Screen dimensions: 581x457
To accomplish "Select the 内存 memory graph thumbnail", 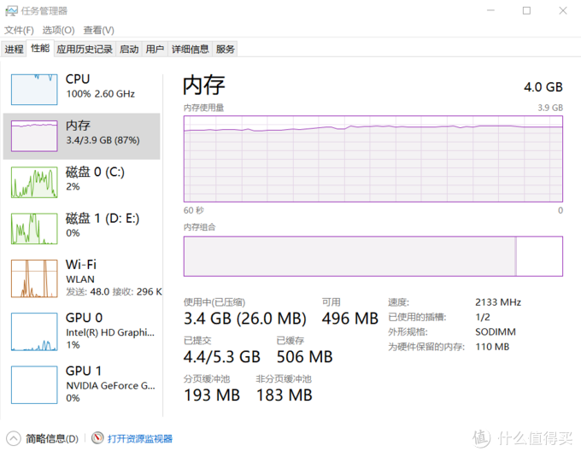I will 34,136.
